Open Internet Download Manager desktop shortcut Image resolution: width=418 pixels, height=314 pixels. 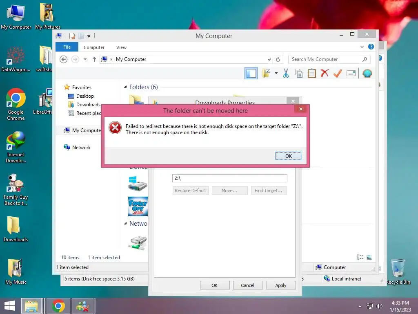(x=16, y=147)
